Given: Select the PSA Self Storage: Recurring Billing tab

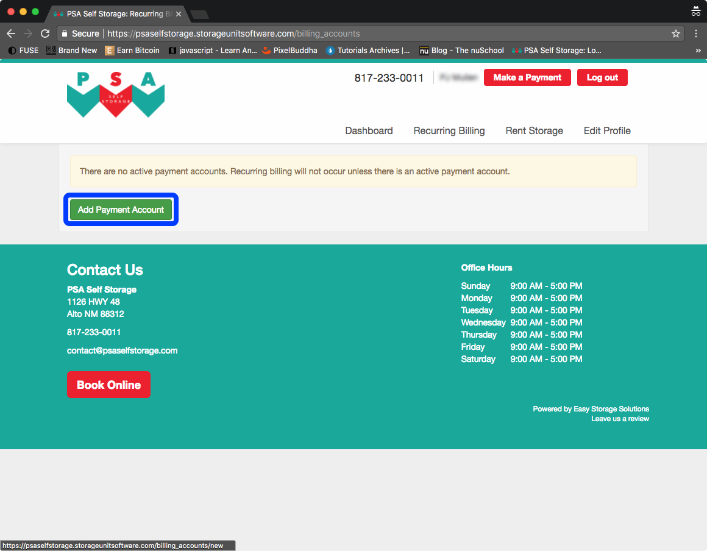Looking at the screenshot, I should (118, 14).
